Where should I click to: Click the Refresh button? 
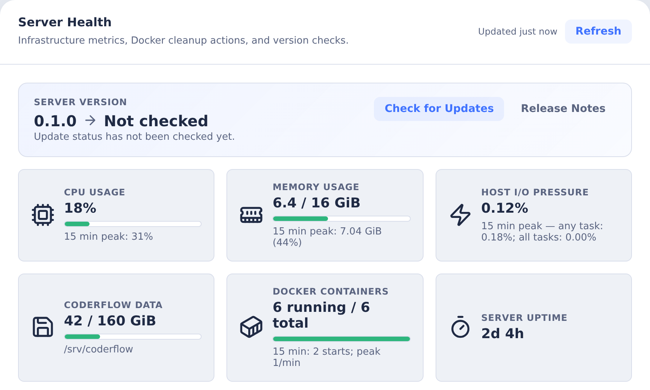coord(598,31)
